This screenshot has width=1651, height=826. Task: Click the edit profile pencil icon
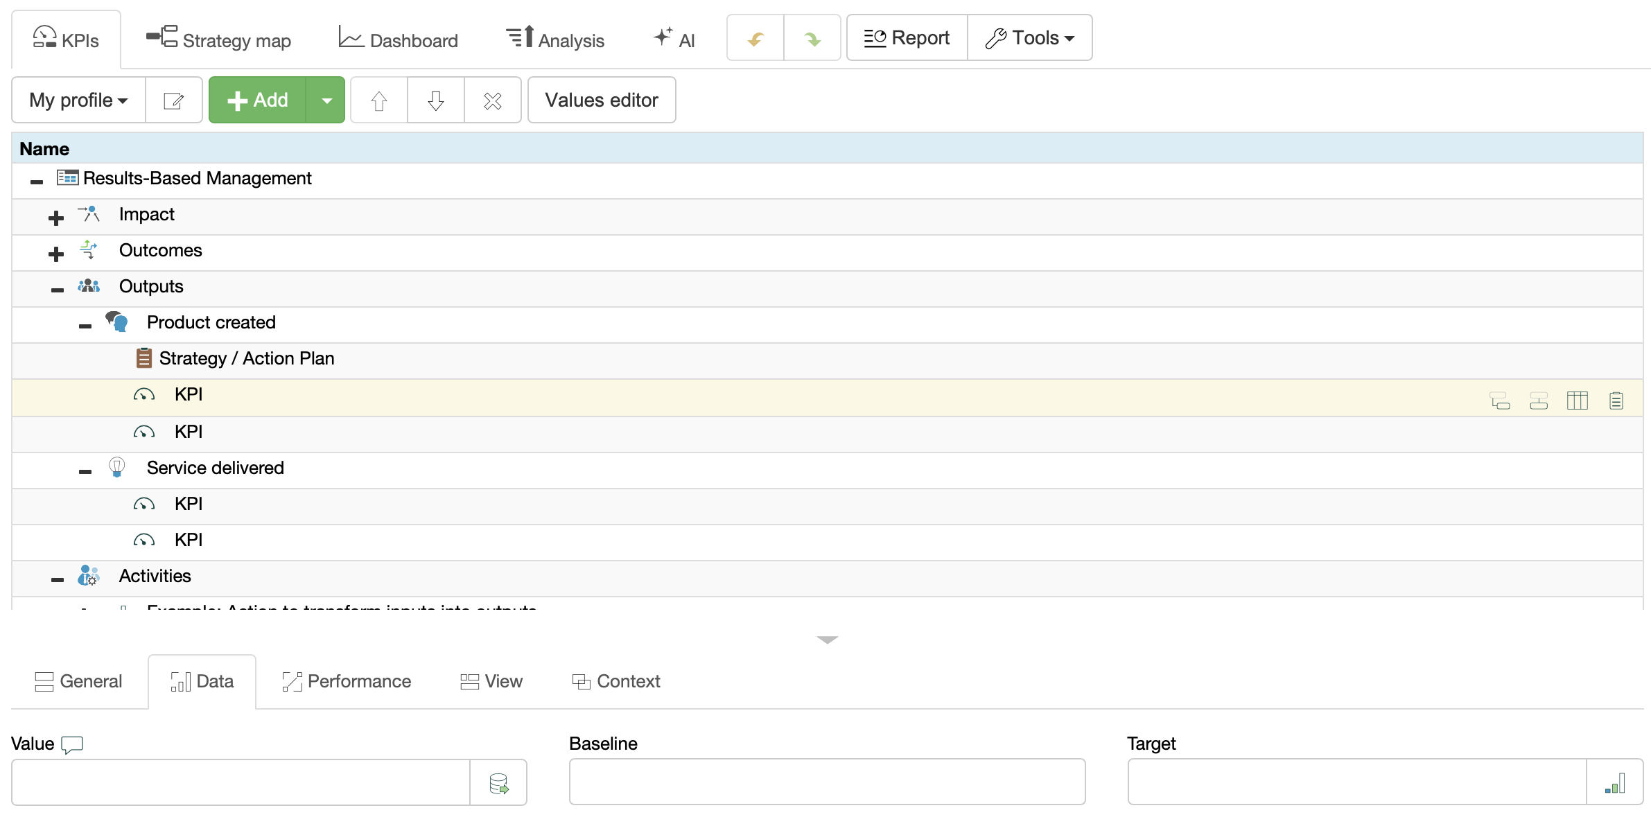point(173,100)
